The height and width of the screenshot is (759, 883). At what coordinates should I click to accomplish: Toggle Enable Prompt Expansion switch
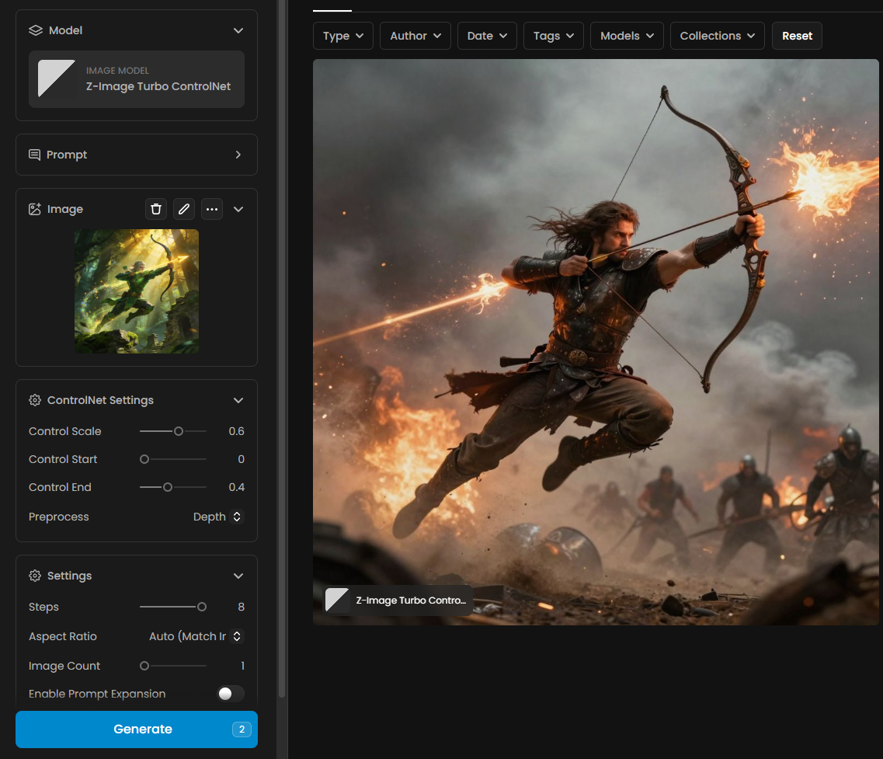point(230,694)
